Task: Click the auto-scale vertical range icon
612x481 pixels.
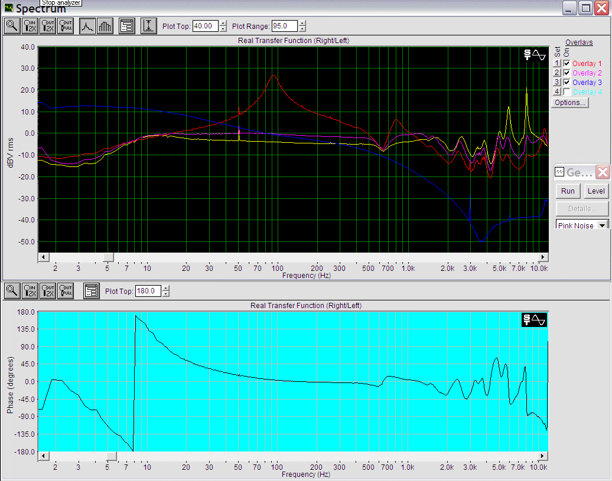Action: (149, 26)
